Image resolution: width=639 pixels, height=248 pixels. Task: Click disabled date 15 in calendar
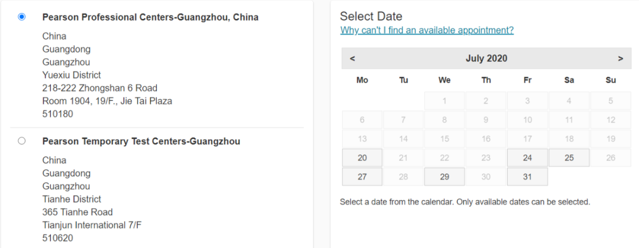tap(444, 139)
